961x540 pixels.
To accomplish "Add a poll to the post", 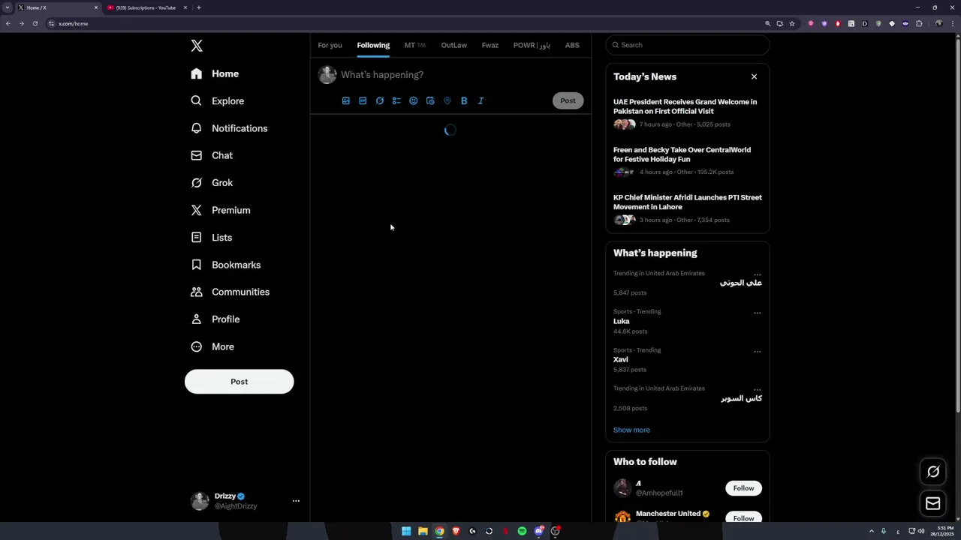I will tap(396, 100).
